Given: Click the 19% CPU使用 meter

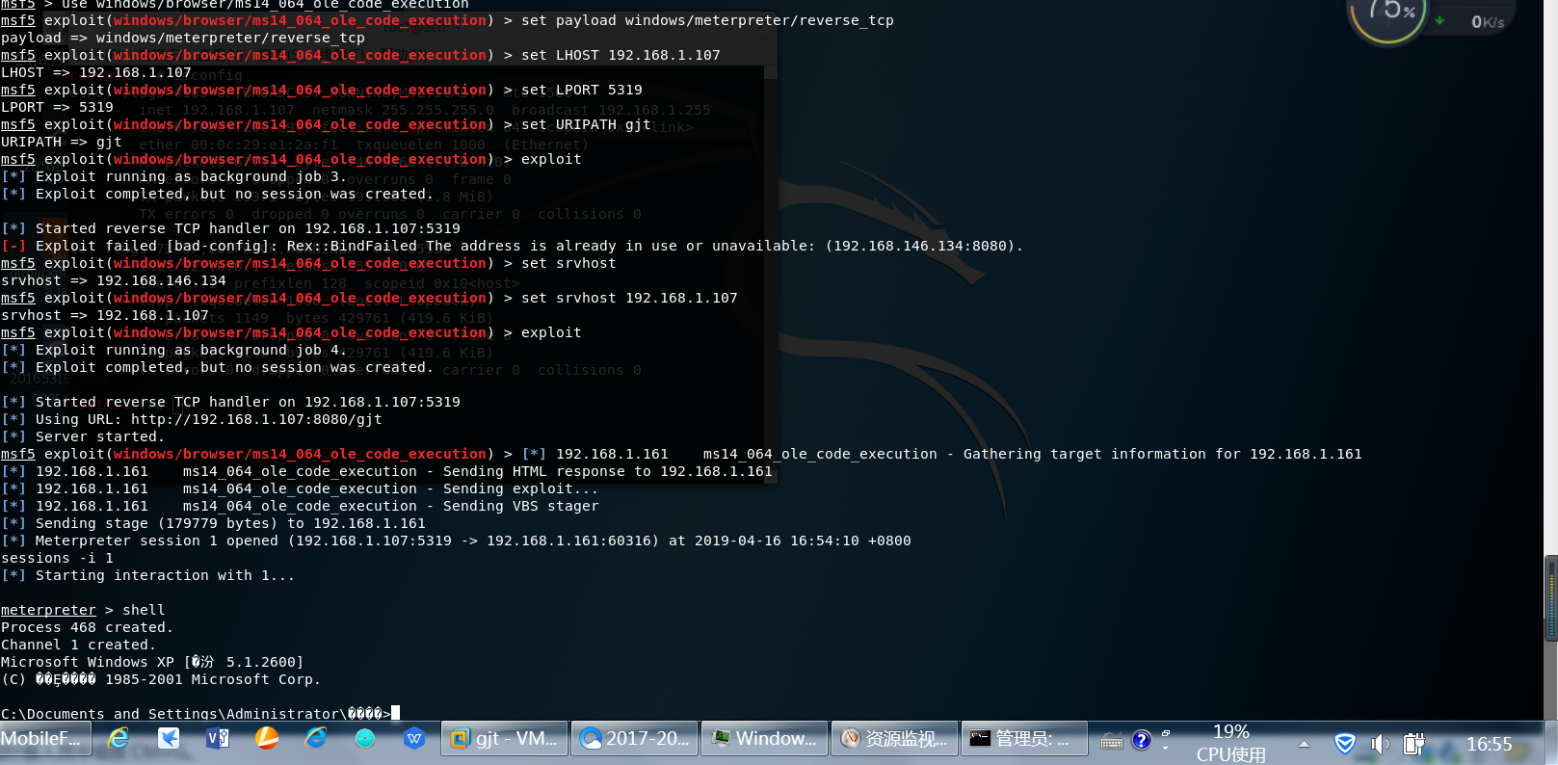Looking at the screenshot, I should [1231, 743].
